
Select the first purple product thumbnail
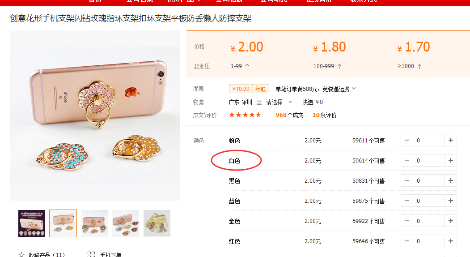(x=32, y=223)
